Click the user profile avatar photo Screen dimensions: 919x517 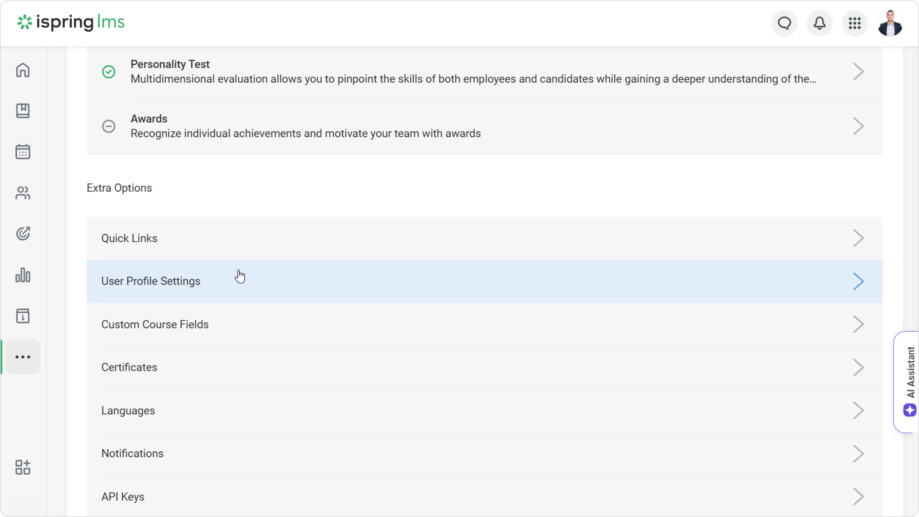pos(890,23)
